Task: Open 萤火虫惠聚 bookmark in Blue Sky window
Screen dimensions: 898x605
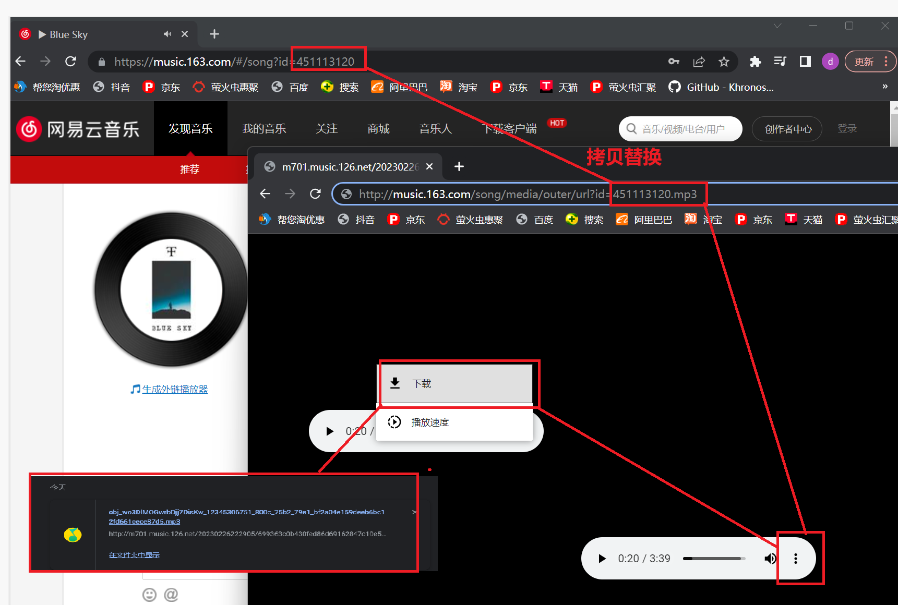Action: [225, 87]
